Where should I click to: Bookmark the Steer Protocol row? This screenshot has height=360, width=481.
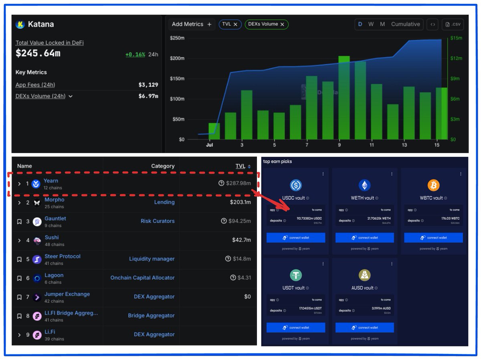click(x=19, y=259)
